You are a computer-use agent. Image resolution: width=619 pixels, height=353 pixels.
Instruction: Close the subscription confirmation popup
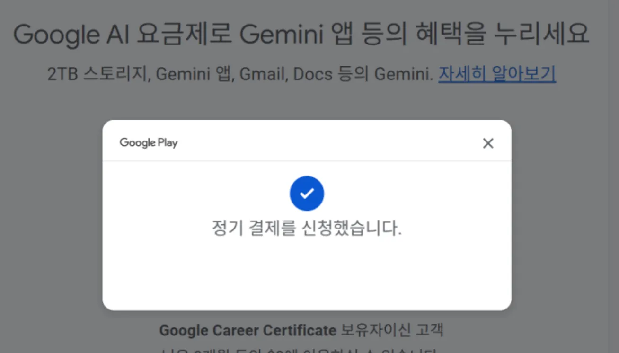click(x=488, y=143)
